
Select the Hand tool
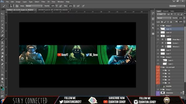tap(2, 79)
